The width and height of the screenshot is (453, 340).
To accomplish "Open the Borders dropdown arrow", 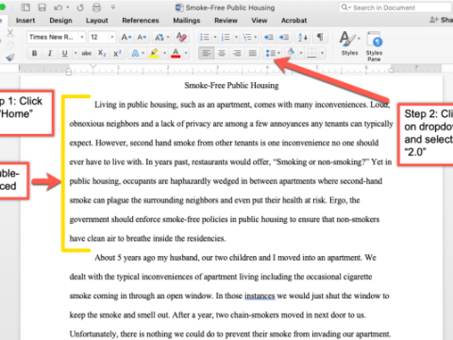I will [322, 53].
